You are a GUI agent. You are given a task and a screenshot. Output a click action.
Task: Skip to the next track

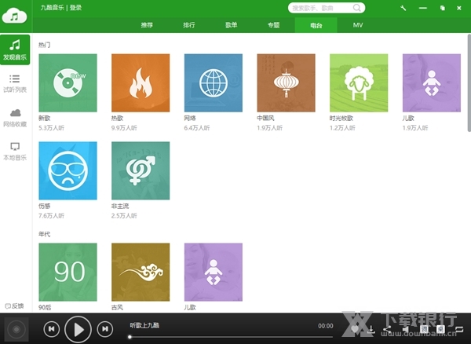(x=104, y=328)
